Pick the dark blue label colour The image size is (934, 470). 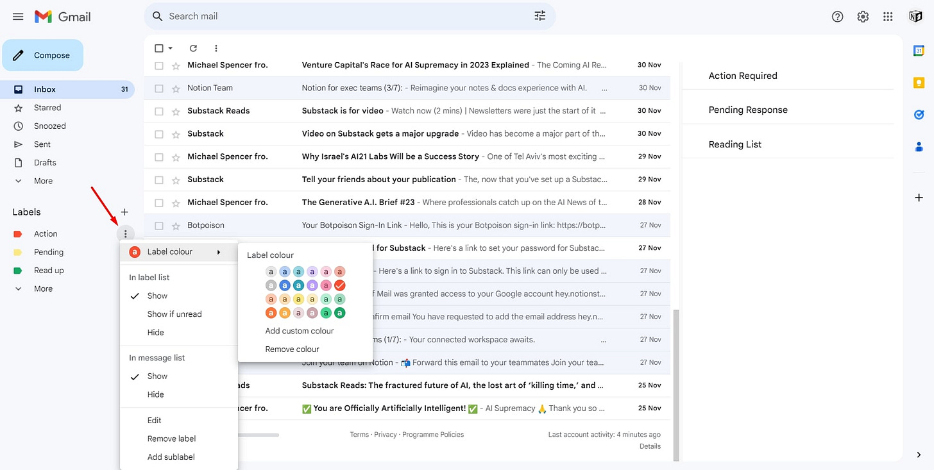[285, 285]
